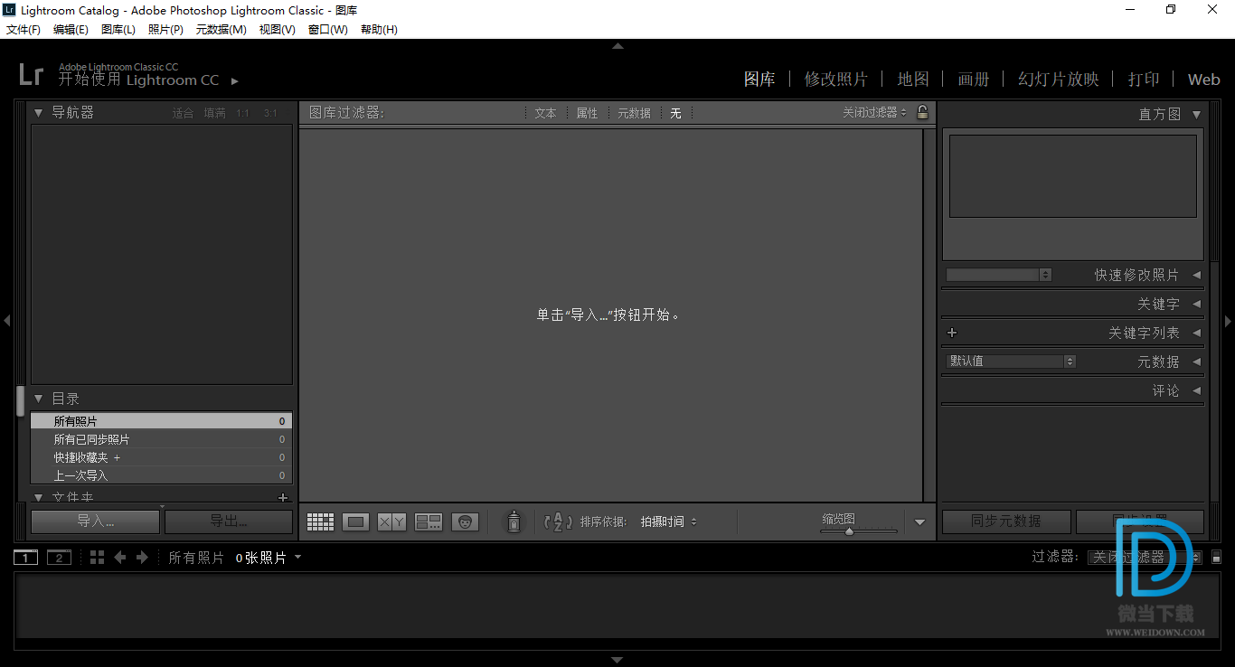Image resolution: width=1235 pixels, height=667 pixels.
Task: Click play arrow next to 开始使用 Lightroom CC
Action: point(234,80)
